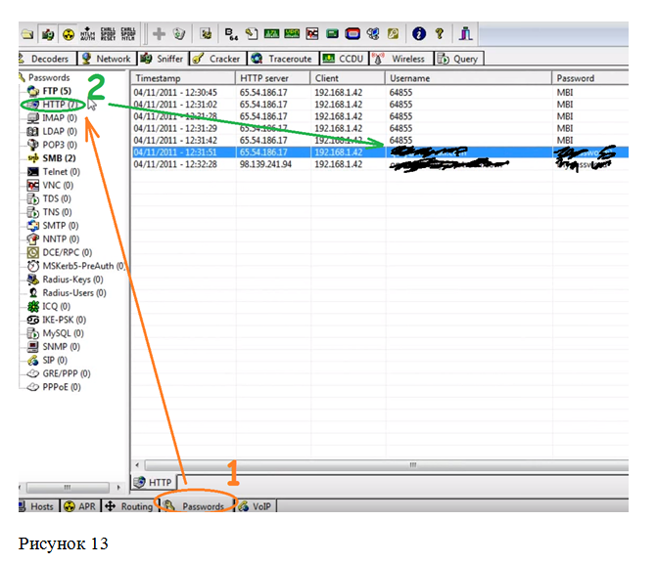Switch to the Cracker tab
Viewport: 657px width, 564px height.
[x=218, y=59]
